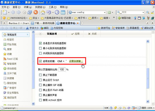
Task: Switch to the Maxthon 2 - Start tab
Action: [x=18, y=23]
